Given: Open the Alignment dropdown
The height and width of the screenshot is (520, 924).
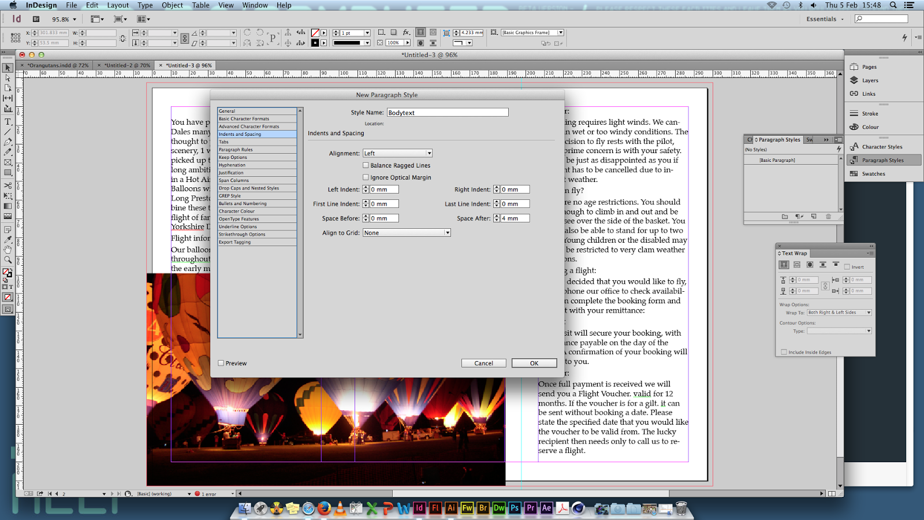Looking at the screenshot, I should pyautogui.click(x=397, y=153).
